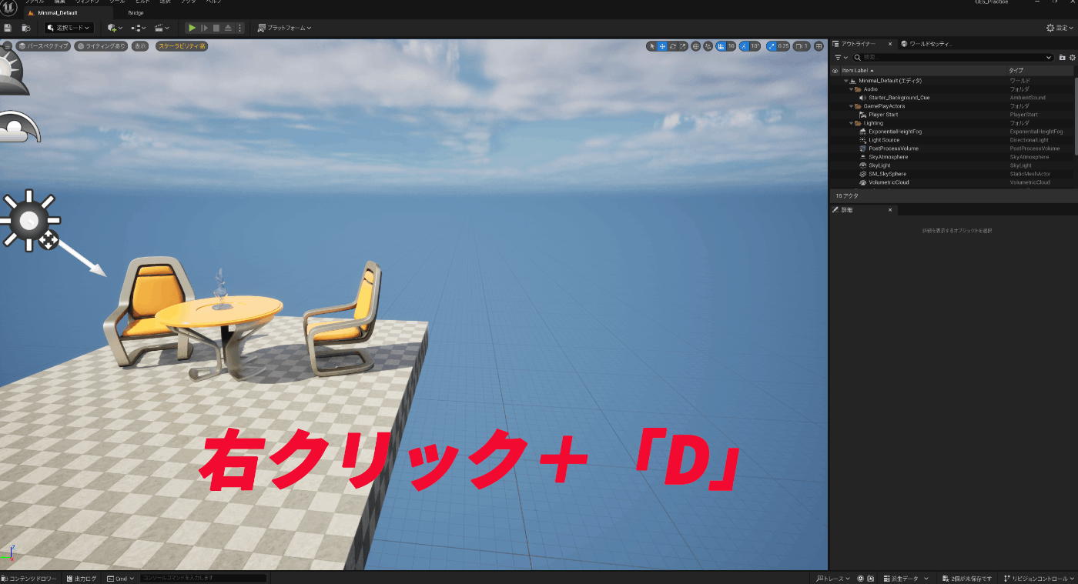Collapse the GamePlayActors folder
Image resolution: width=1078 pixels, height=584 pixels.
[851, 106]
